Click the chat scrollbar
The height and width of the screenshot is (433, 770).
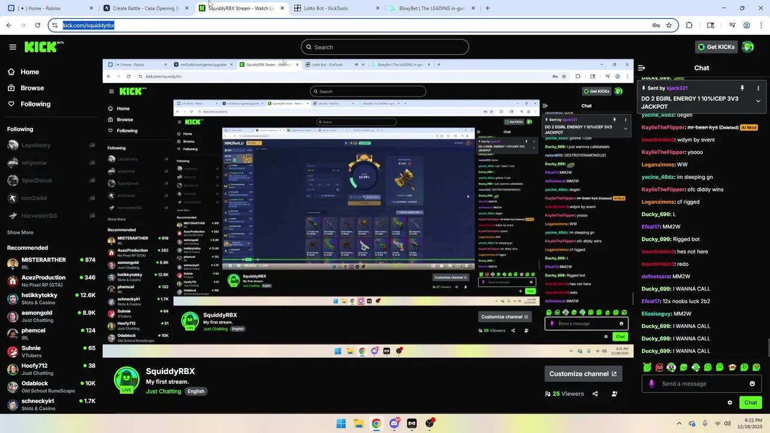(x=768, y=347)
